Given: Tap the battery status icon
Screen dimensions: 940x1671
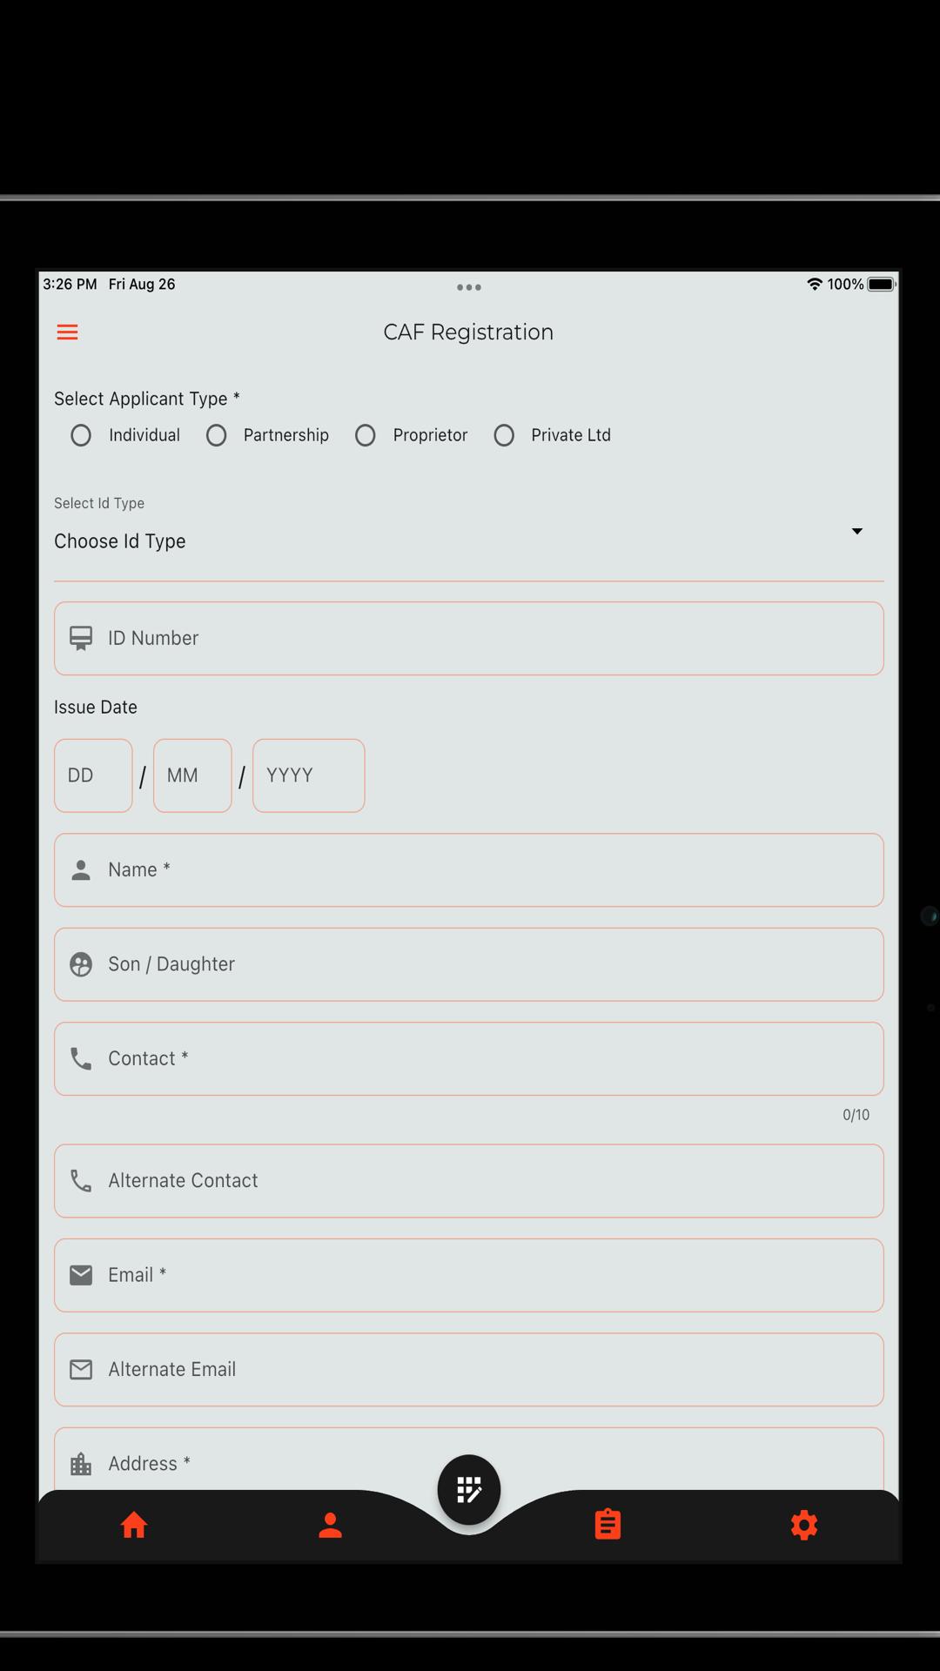Looking at the screenshot, I should pos(881,285).
